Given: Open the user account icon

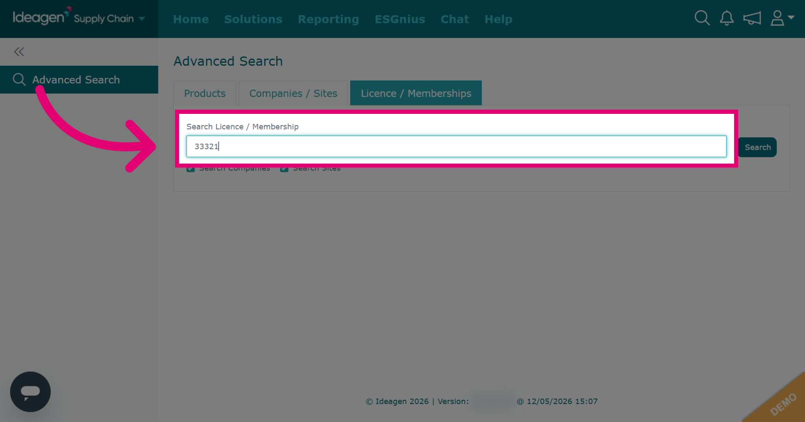Looking at the screenshot, I should pos(777,18).
